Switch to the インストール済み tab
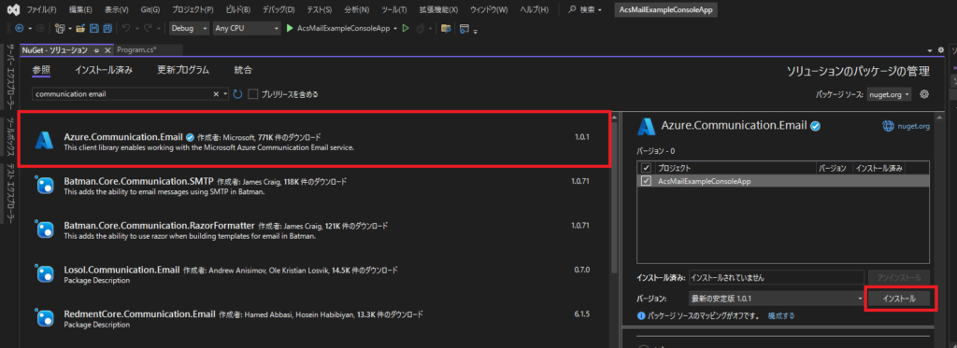 point(104,70)
